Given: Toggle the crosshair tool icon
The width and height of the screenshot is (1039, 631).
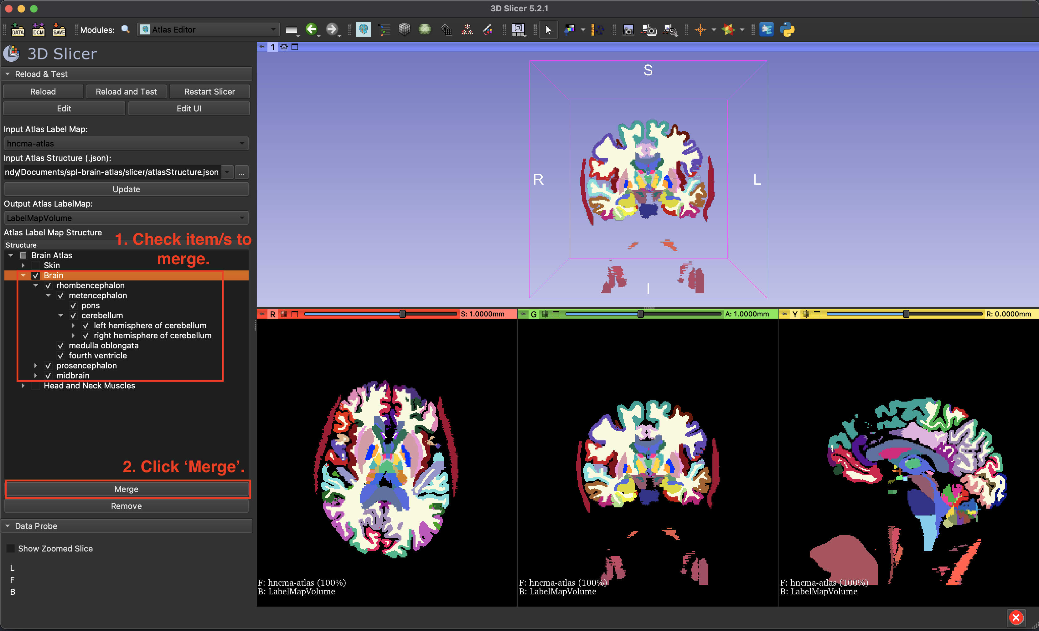Looking at the screenshot, I should [x=700, y=29].
